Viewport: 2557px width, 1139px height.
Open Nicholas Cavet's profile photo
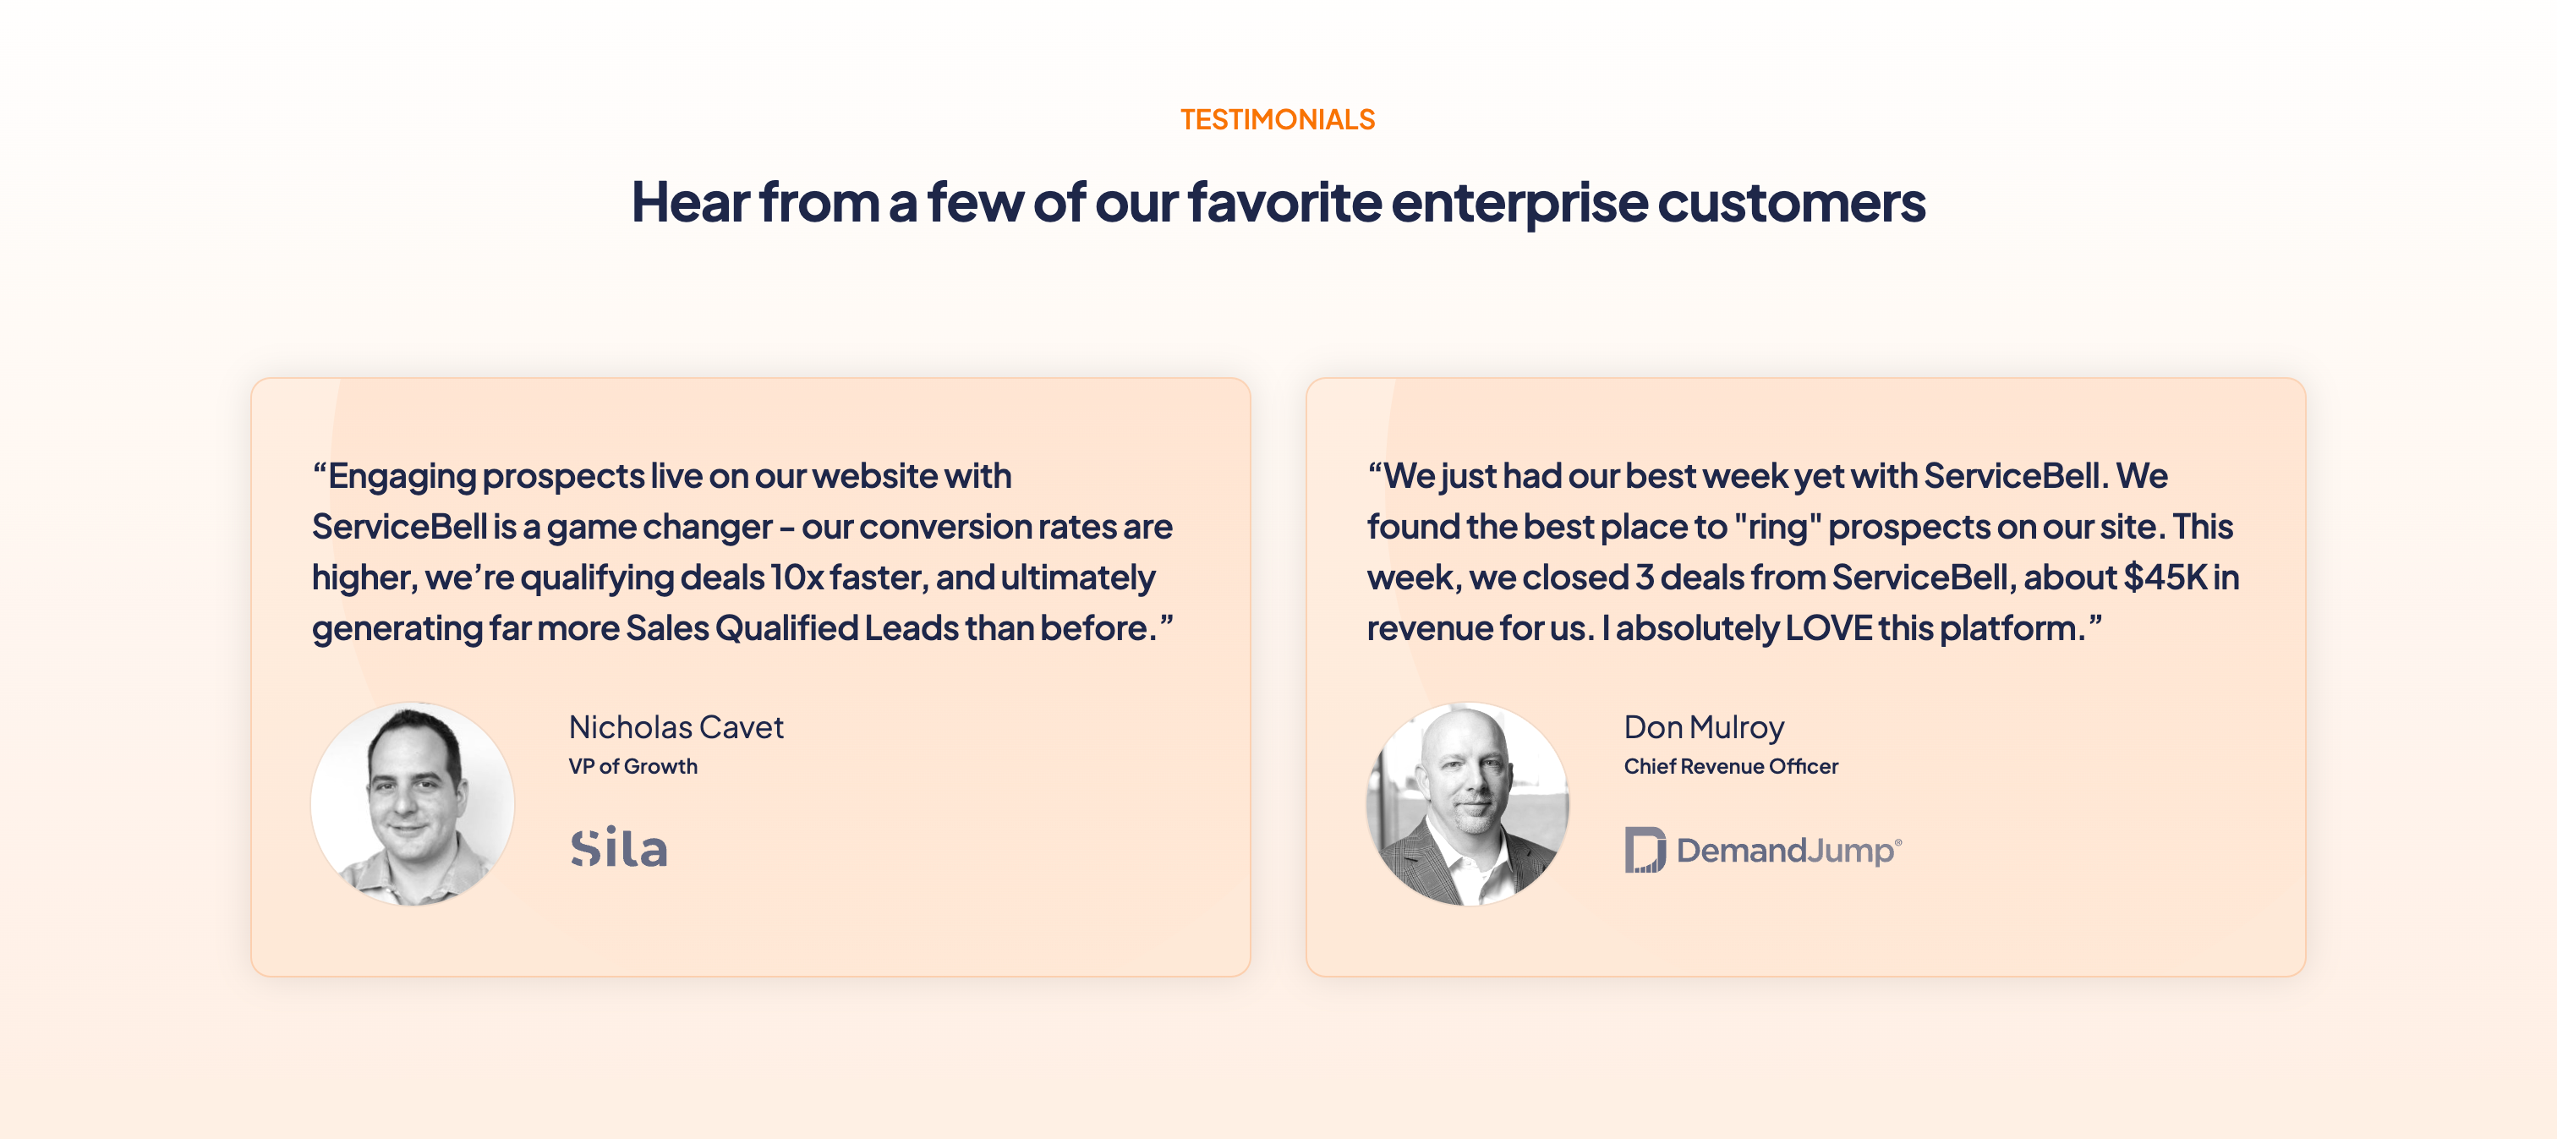413,804
